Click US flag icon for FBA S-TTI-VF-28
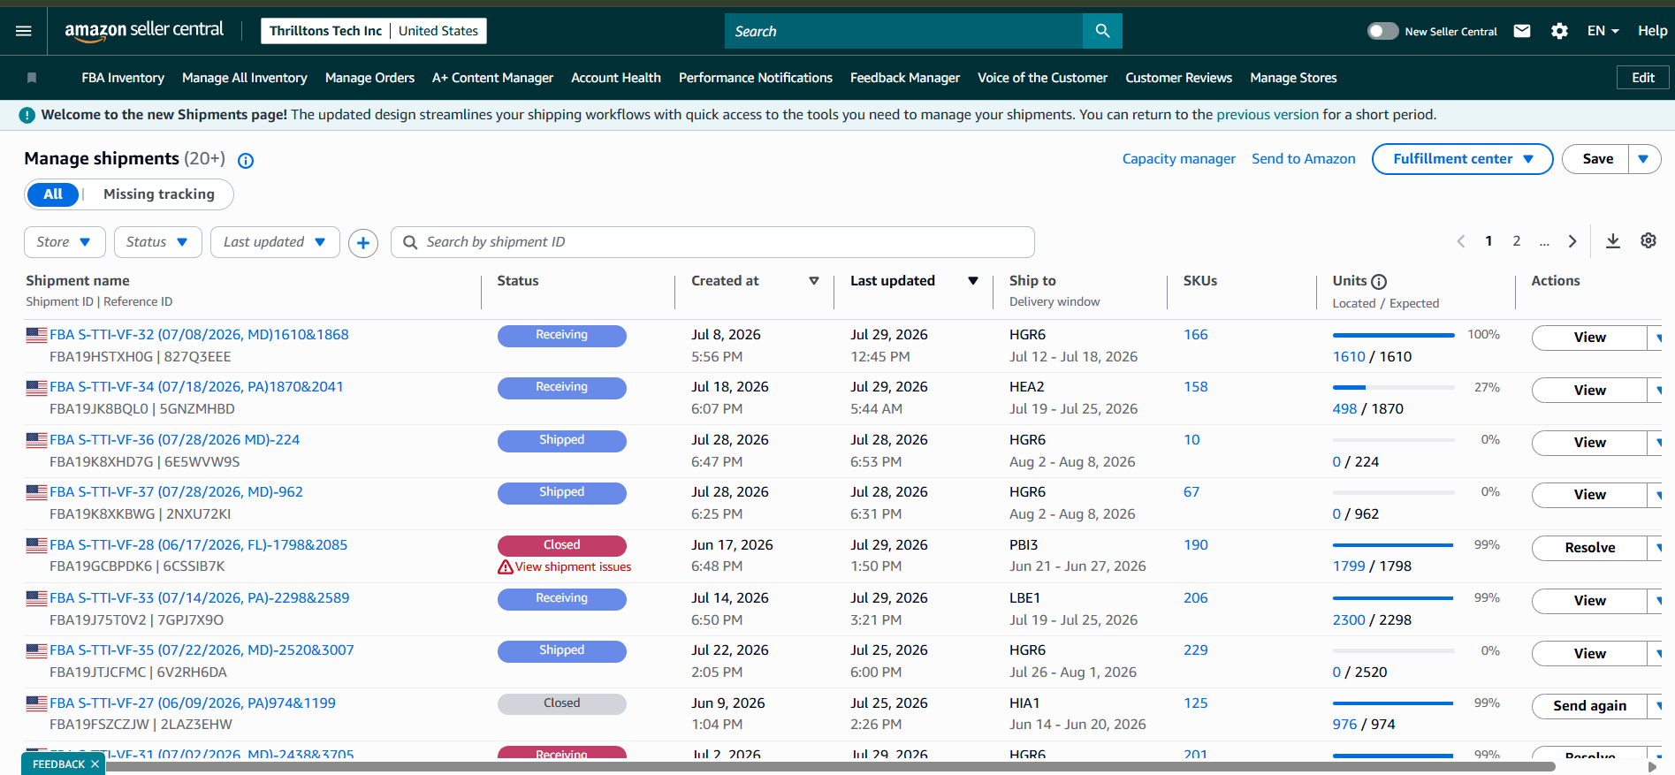Image resolution: width=1675 pixels, height=775 pixels. click(36, 545)
